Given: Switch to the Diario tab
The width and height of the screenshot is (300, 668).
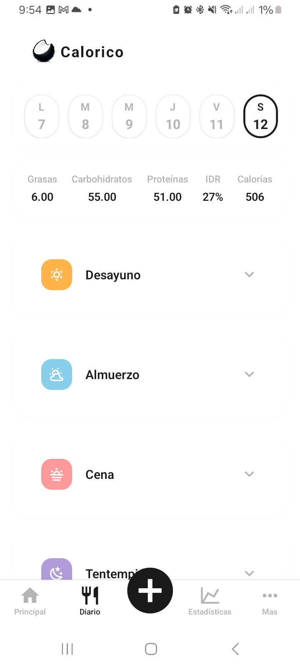Looking at the screenshot, I should (90, 601).
